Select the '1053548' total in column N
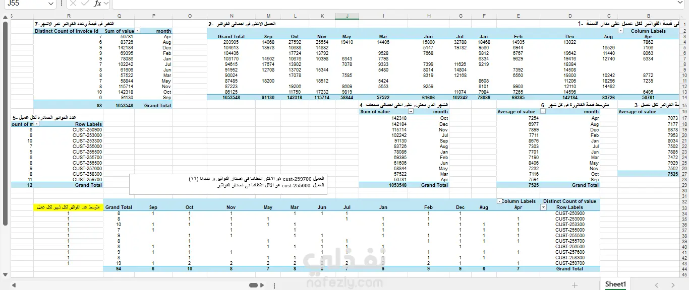The height and width of the screenshot is (290, 689). 232,97
